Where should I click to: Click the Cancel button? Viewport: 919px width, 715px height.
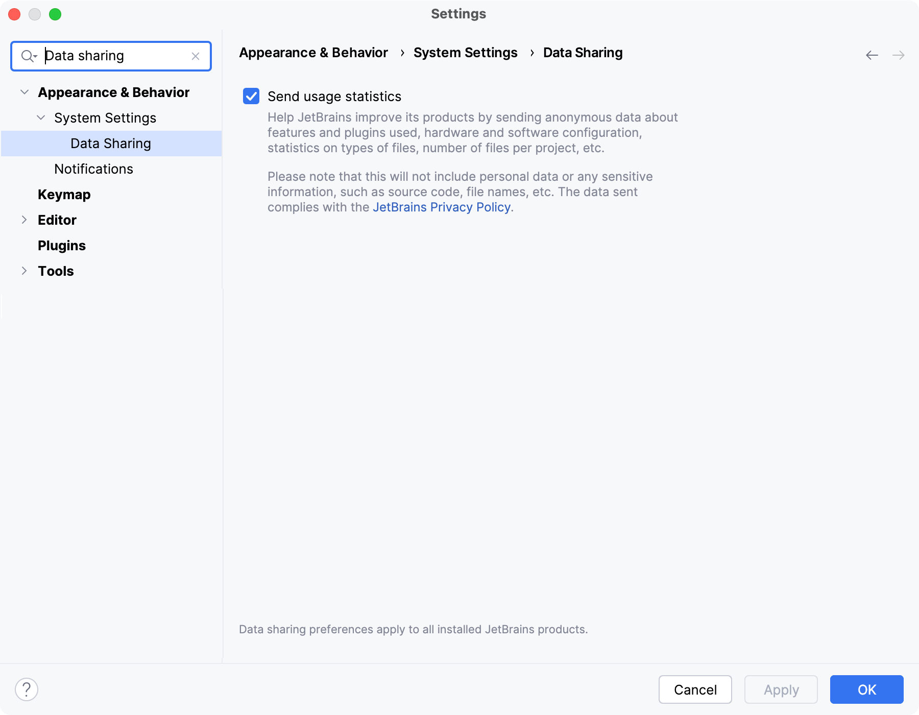click(x=695, y=689)
